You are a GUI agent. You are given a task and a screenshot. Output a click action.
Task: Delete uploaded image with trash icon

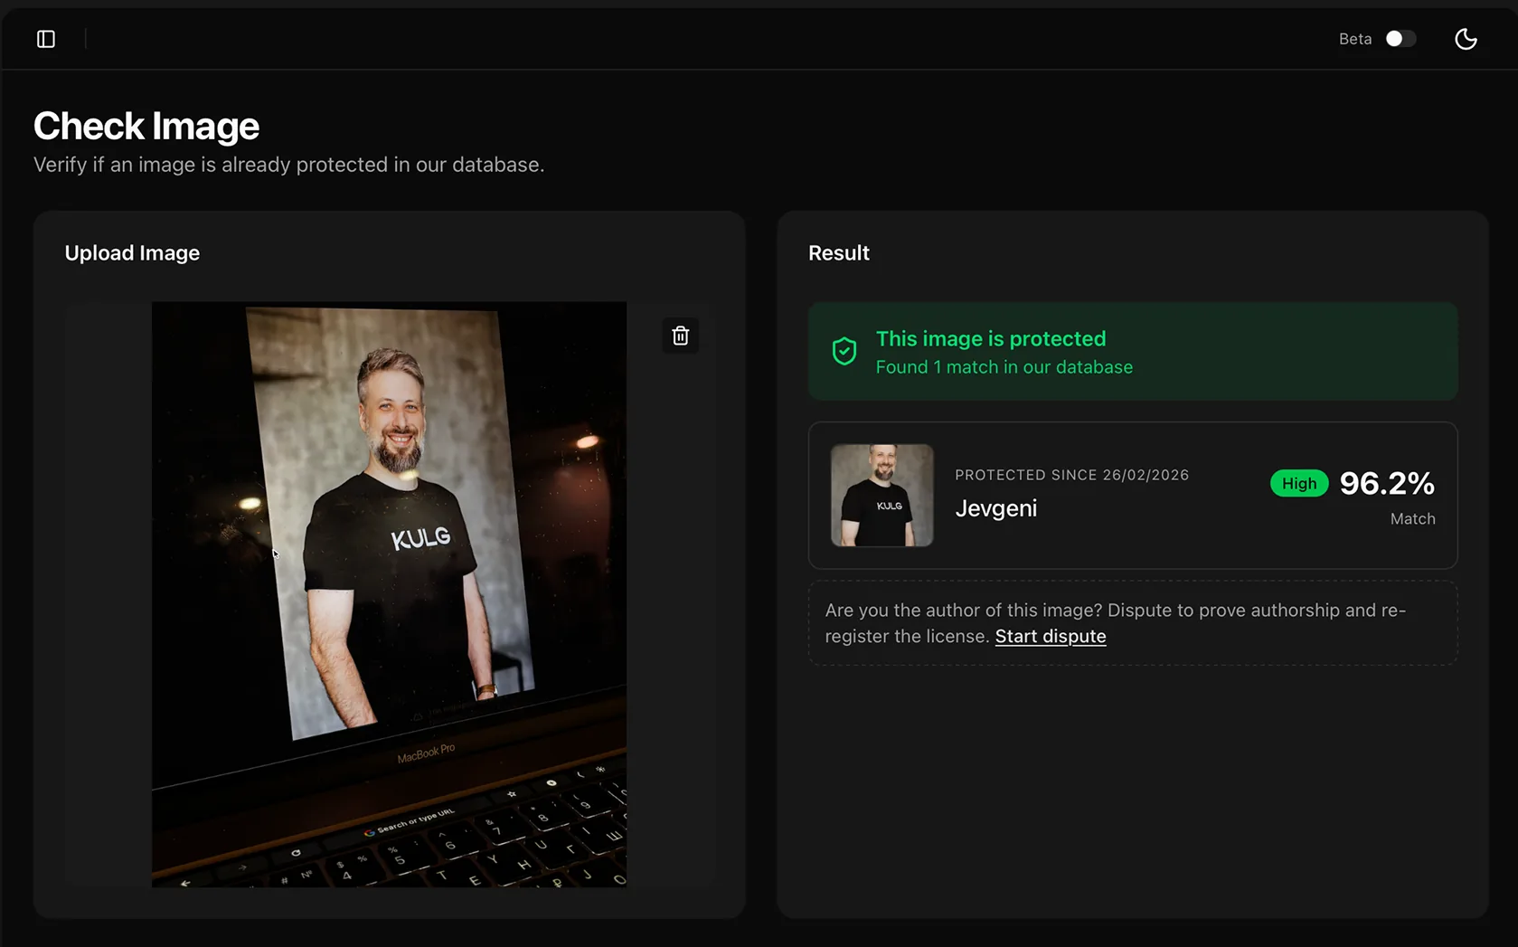[681, 336]
